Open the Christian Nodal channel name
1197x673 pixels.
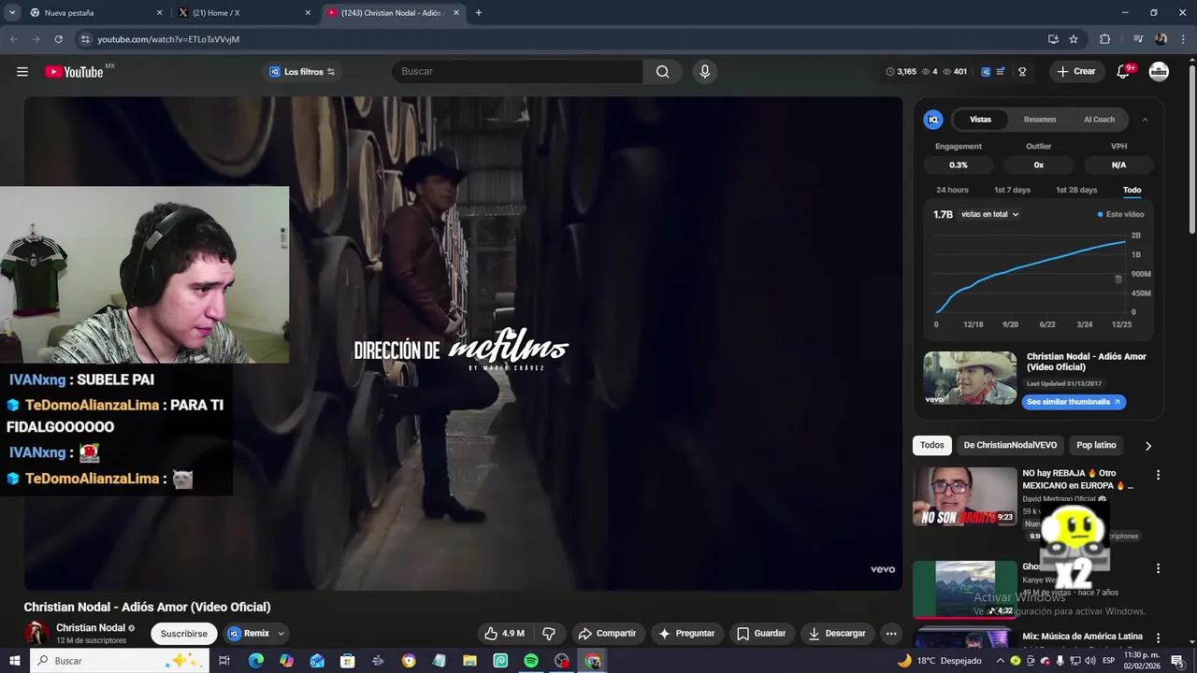(91, 628)
